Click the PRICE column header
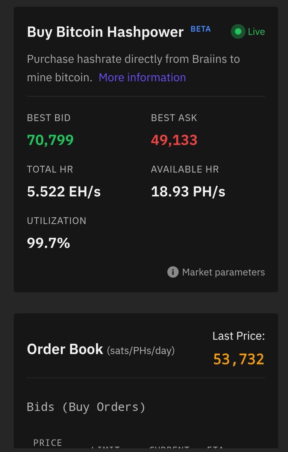288x452 pixels. (x=48, y=443)
